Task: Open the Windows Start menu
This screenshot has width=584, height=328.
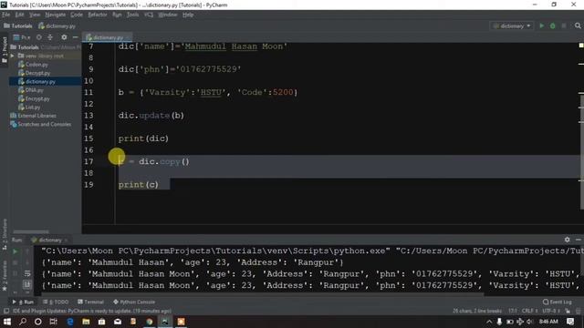Action: point(7,322)
